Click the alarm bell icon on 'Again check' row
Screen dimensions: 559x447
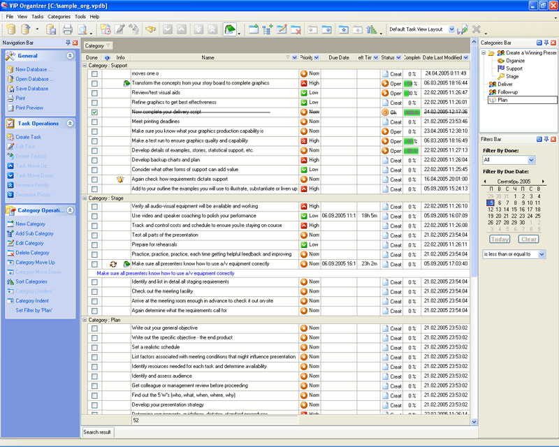120,179
